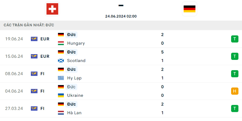Open the Hungary team link
The width and height of the screenshot is (242, 121).
pyautogui.click(x=76, y=43)
